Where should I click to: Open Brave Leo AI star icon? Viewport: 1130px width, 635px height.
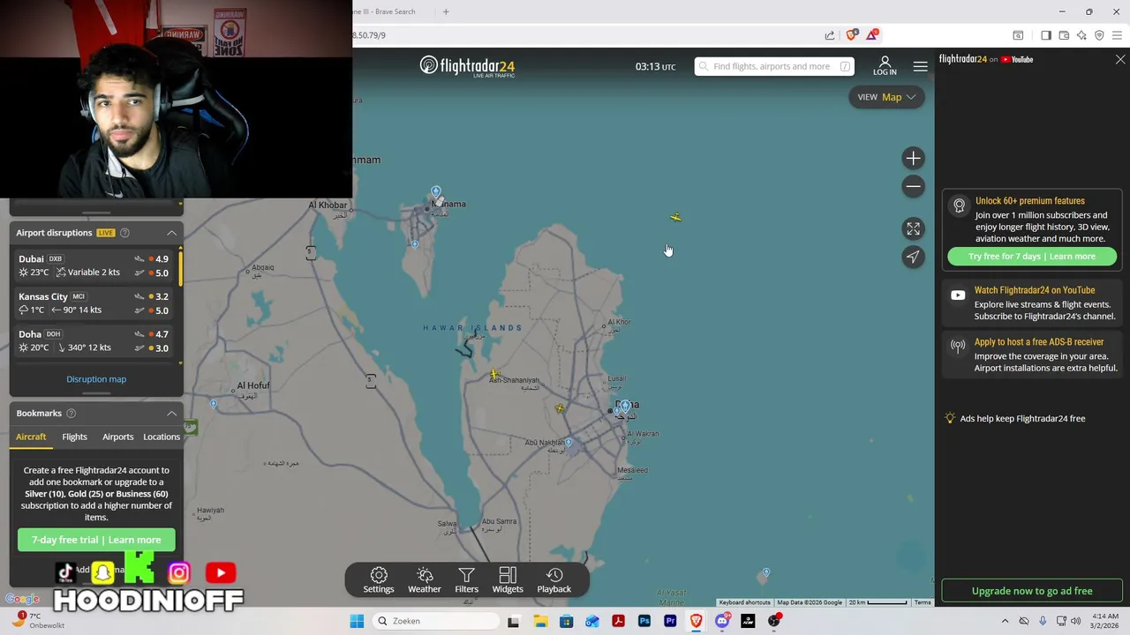tap(1081, 35)
